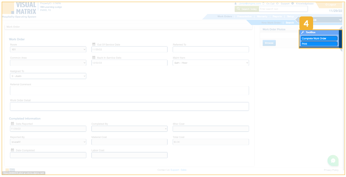The image size is (346, 177).
Task: Expand the Room dropdown showing 101
Action: pyautogui.click(x=48, y=50)
